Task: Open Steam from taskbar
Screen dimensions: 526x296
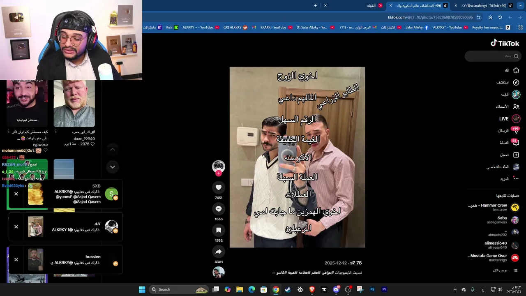Action: point(288,289)
